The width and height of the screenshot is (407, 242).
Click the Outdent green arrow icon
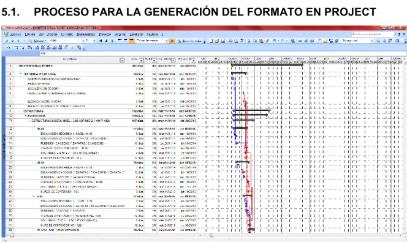pyautogui.click(x=7, y=40)
